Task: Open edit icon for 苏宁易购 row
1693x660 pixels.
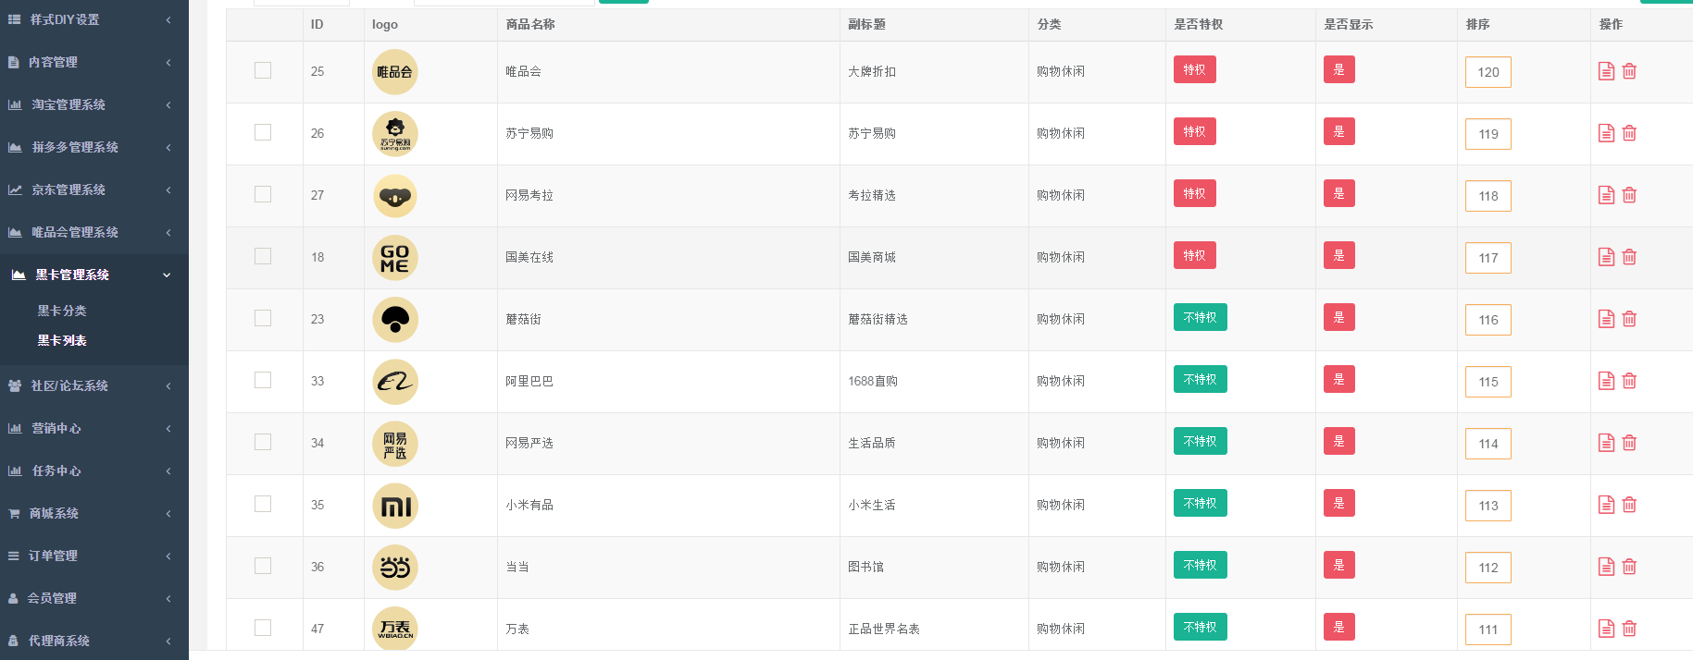Action: point(1606,133)
